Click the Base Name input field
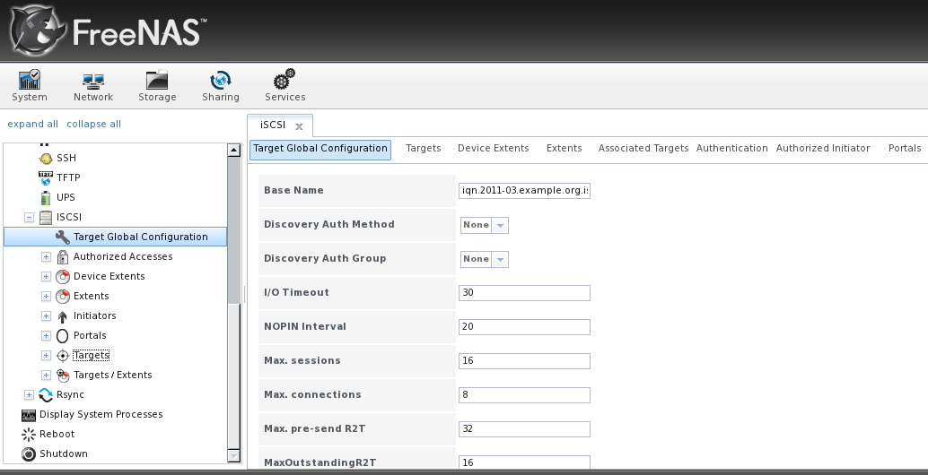This screenshot has width=928, height=475. click(x=524, y=191)
